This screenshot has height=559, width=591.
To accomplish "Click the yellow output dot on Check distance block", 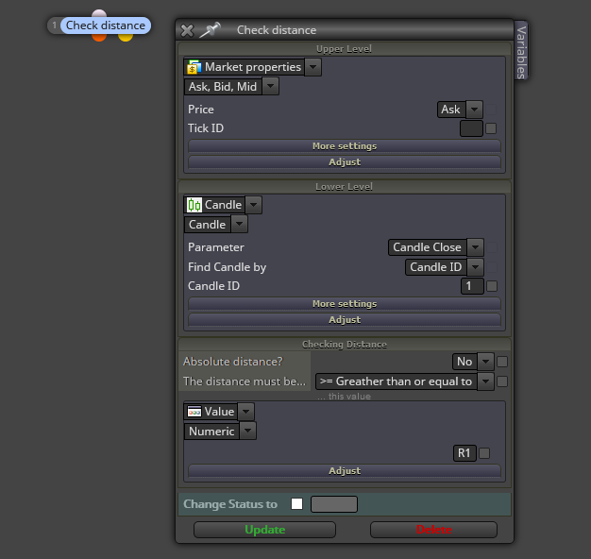I will tap(126, 38).
